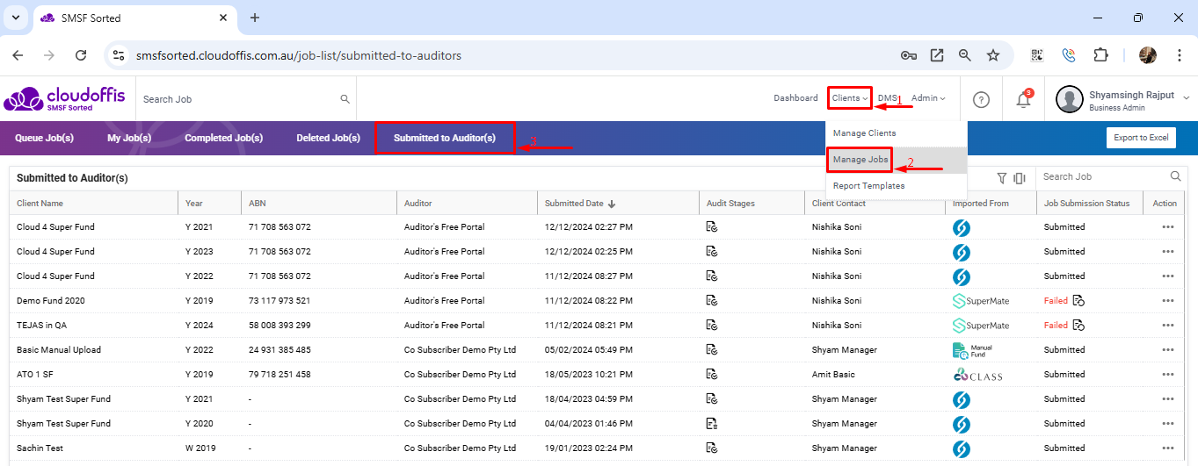Image resolution: width=1198 pixels, height=466 pixels.
Task: Reload the page
Action: coord(81,55)
